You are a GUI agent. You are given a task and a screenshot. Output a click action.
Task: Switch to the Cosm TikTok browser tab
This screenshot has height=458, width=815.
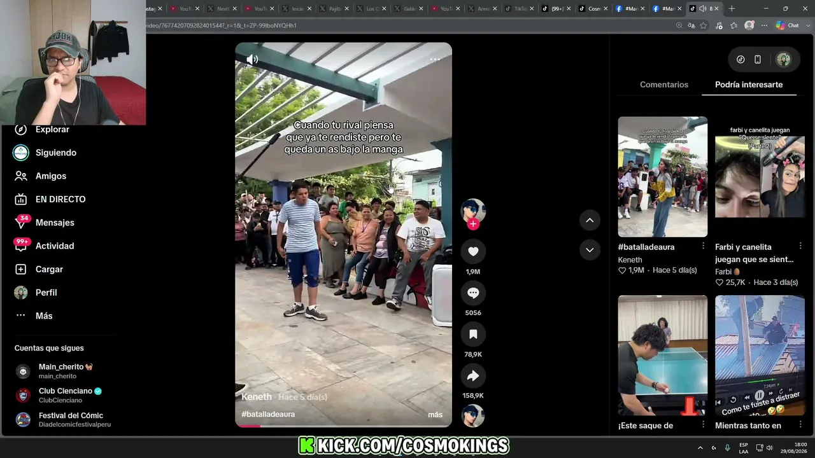click(x=594, y=9)
